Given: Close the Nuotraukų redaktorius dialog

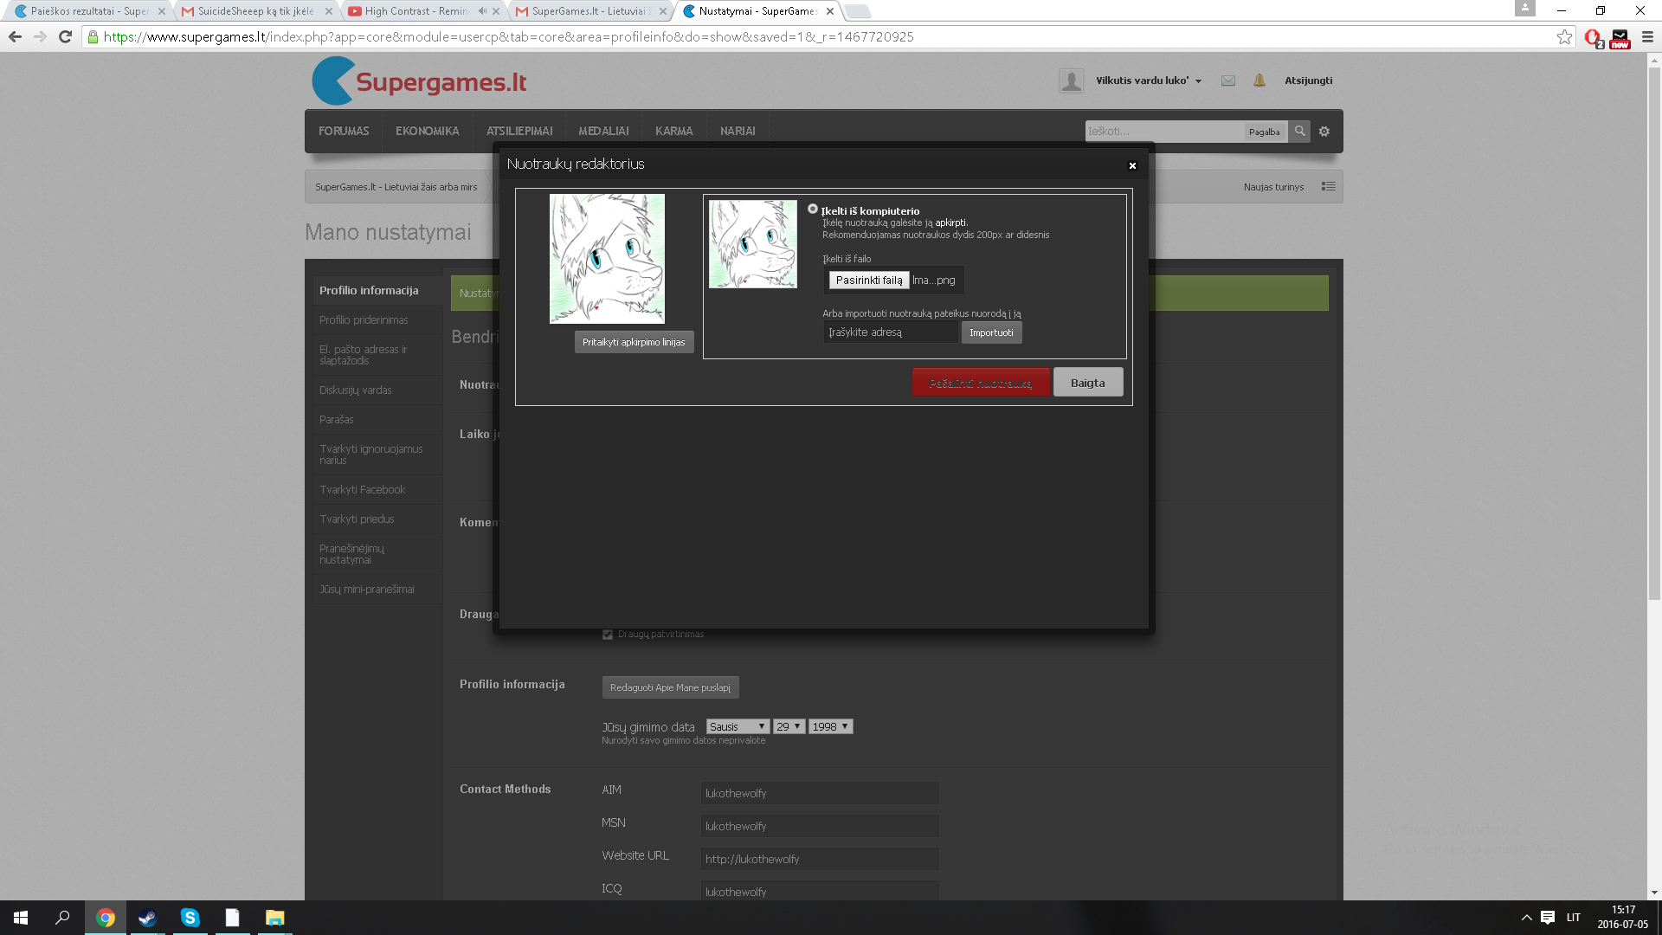Looking at the screenshot, I should (x=1132, y=165).
